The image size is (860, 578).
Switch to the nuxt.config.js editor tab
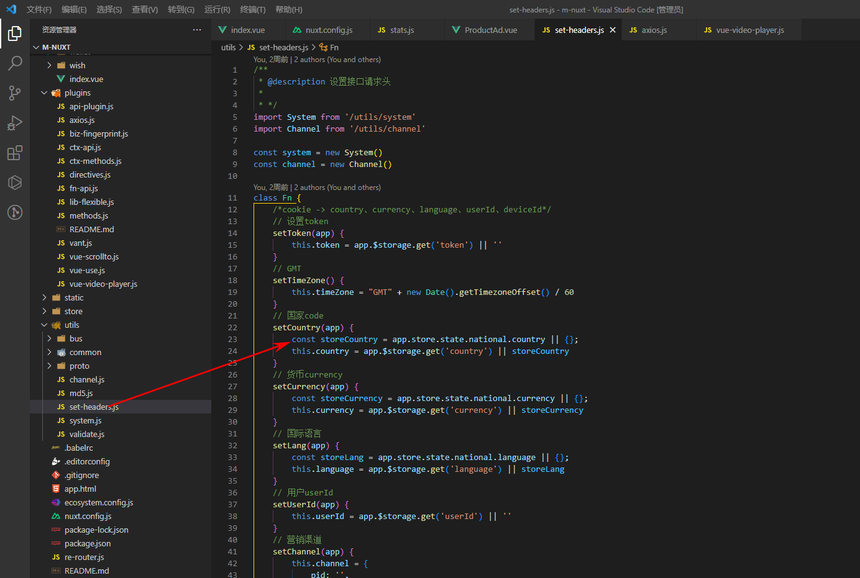coord(329,30)
